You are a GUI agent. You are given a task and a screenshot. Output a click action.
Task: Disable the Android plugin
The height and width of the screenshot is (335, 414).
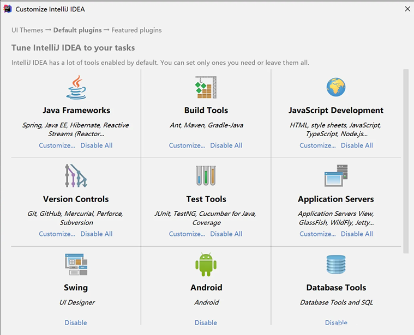[206, 322]
